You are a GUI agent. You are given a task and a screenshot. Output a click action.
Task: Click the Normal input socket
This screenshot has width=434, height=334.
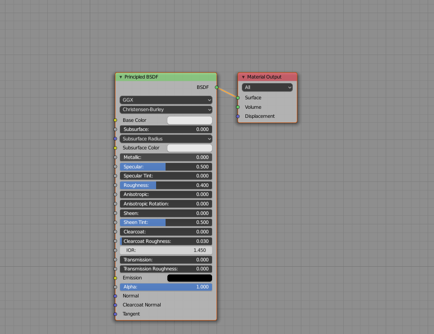coord(115,296)
